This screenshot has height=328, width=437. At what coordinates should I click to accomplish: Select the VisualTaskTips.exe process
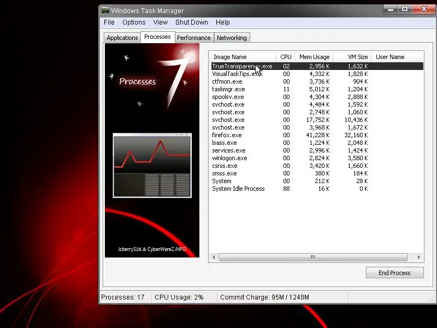pyautogui.click(x=317, y=74)
